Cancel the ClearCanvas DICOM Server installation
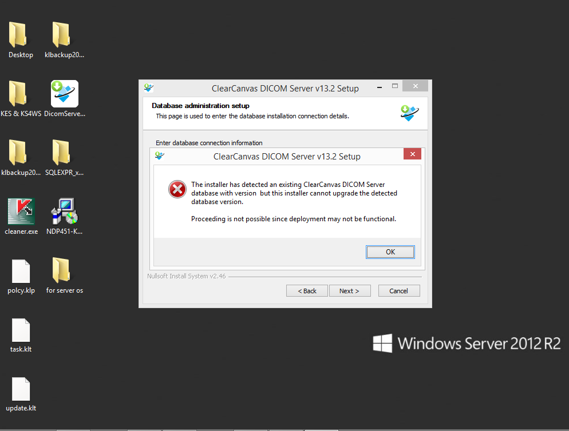The width and height of the screenshot is (569, 431). (398, 290)
